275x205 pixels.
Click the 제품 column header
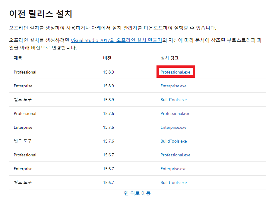(x=18, y=58)
